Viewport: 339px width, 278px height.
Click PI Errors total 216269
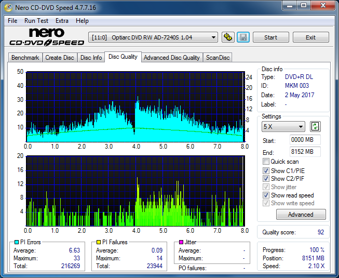pos(71,266)
